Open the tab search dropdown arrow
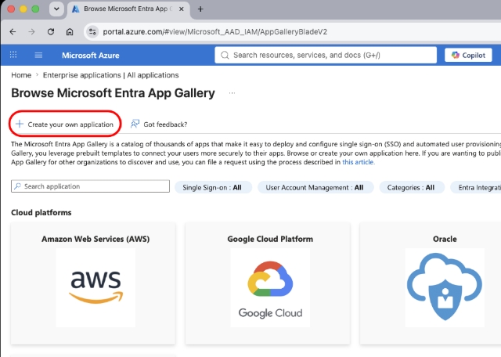Viewport: 501px width, 357px height. click(56, 9)
